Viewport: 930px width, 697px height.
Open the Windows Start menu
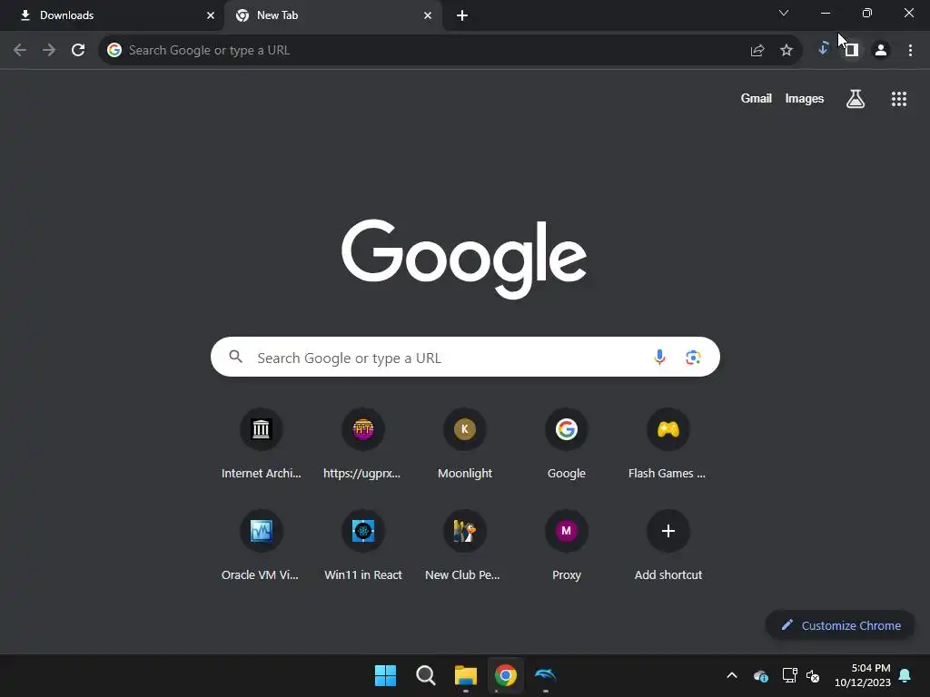click(x=385, y=675)
